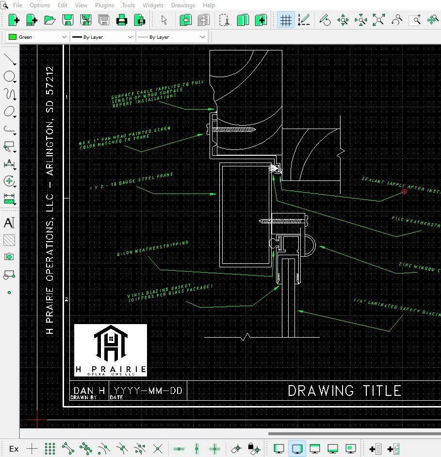441x457 pixels.
Task: Open the Plugins menu
Action: [104, 5]
